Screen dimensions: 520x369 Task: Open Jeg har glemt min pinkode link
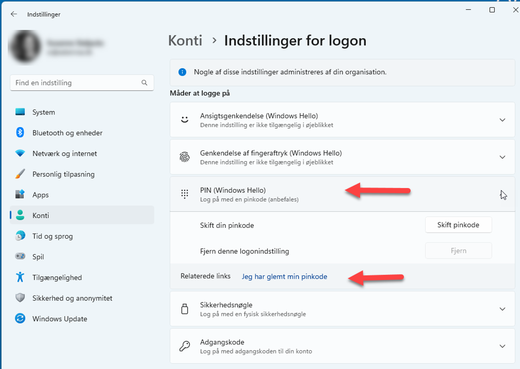tap(284, 277)
